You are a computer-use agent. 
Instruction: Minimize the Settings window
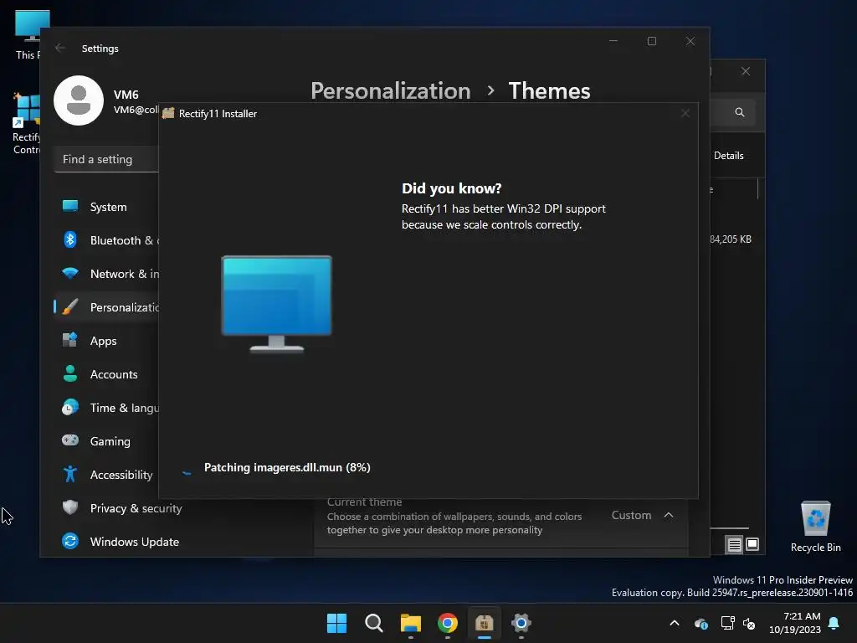[613, 41]
